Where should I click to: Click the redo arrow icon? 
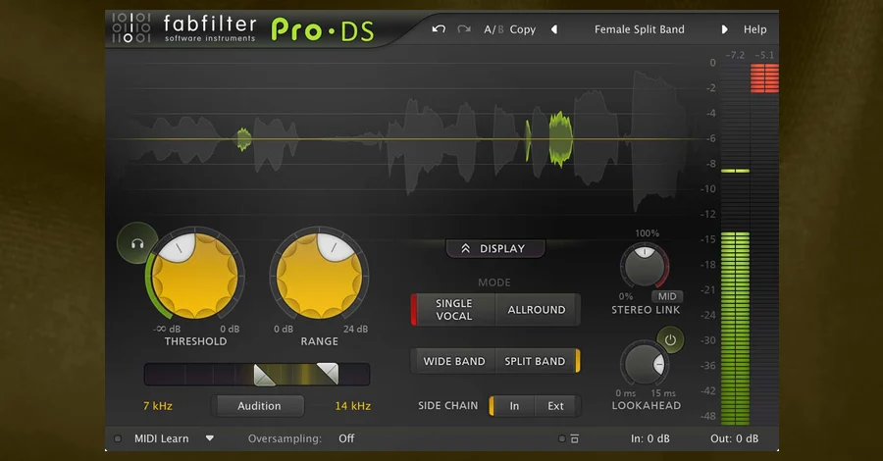[x=464, y=28]
